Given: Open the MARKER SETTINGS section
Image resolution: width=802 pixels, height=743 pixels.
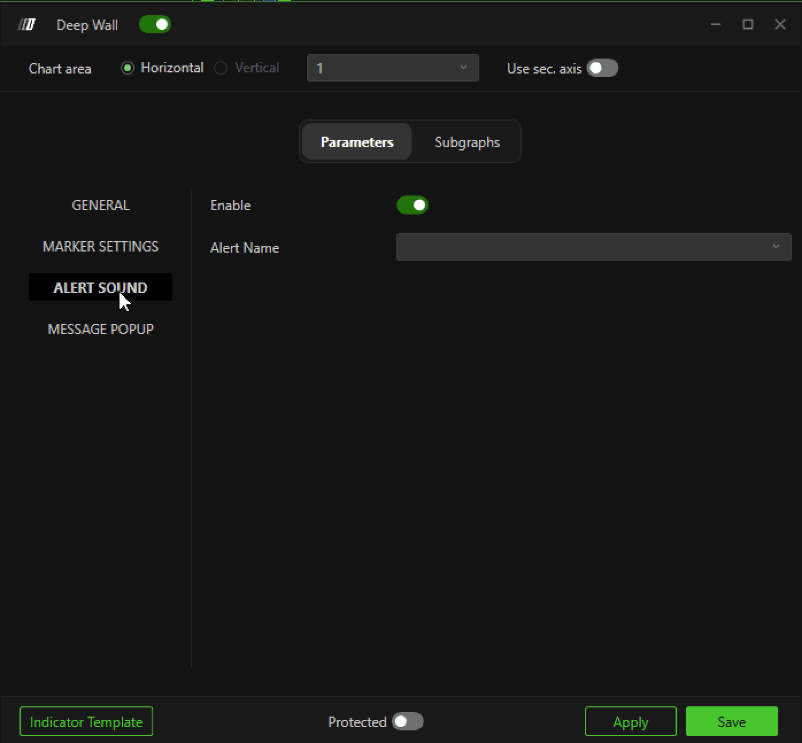Looking at the screenshot, I should (x=101, y=246).
